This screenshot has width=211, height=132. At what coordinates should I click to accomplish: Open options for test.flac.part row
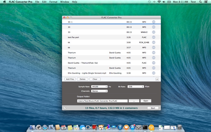pos(154,37)
